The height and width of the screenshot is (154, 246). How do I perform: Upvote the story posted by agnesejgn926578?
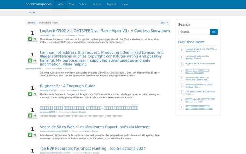point(30,116)
